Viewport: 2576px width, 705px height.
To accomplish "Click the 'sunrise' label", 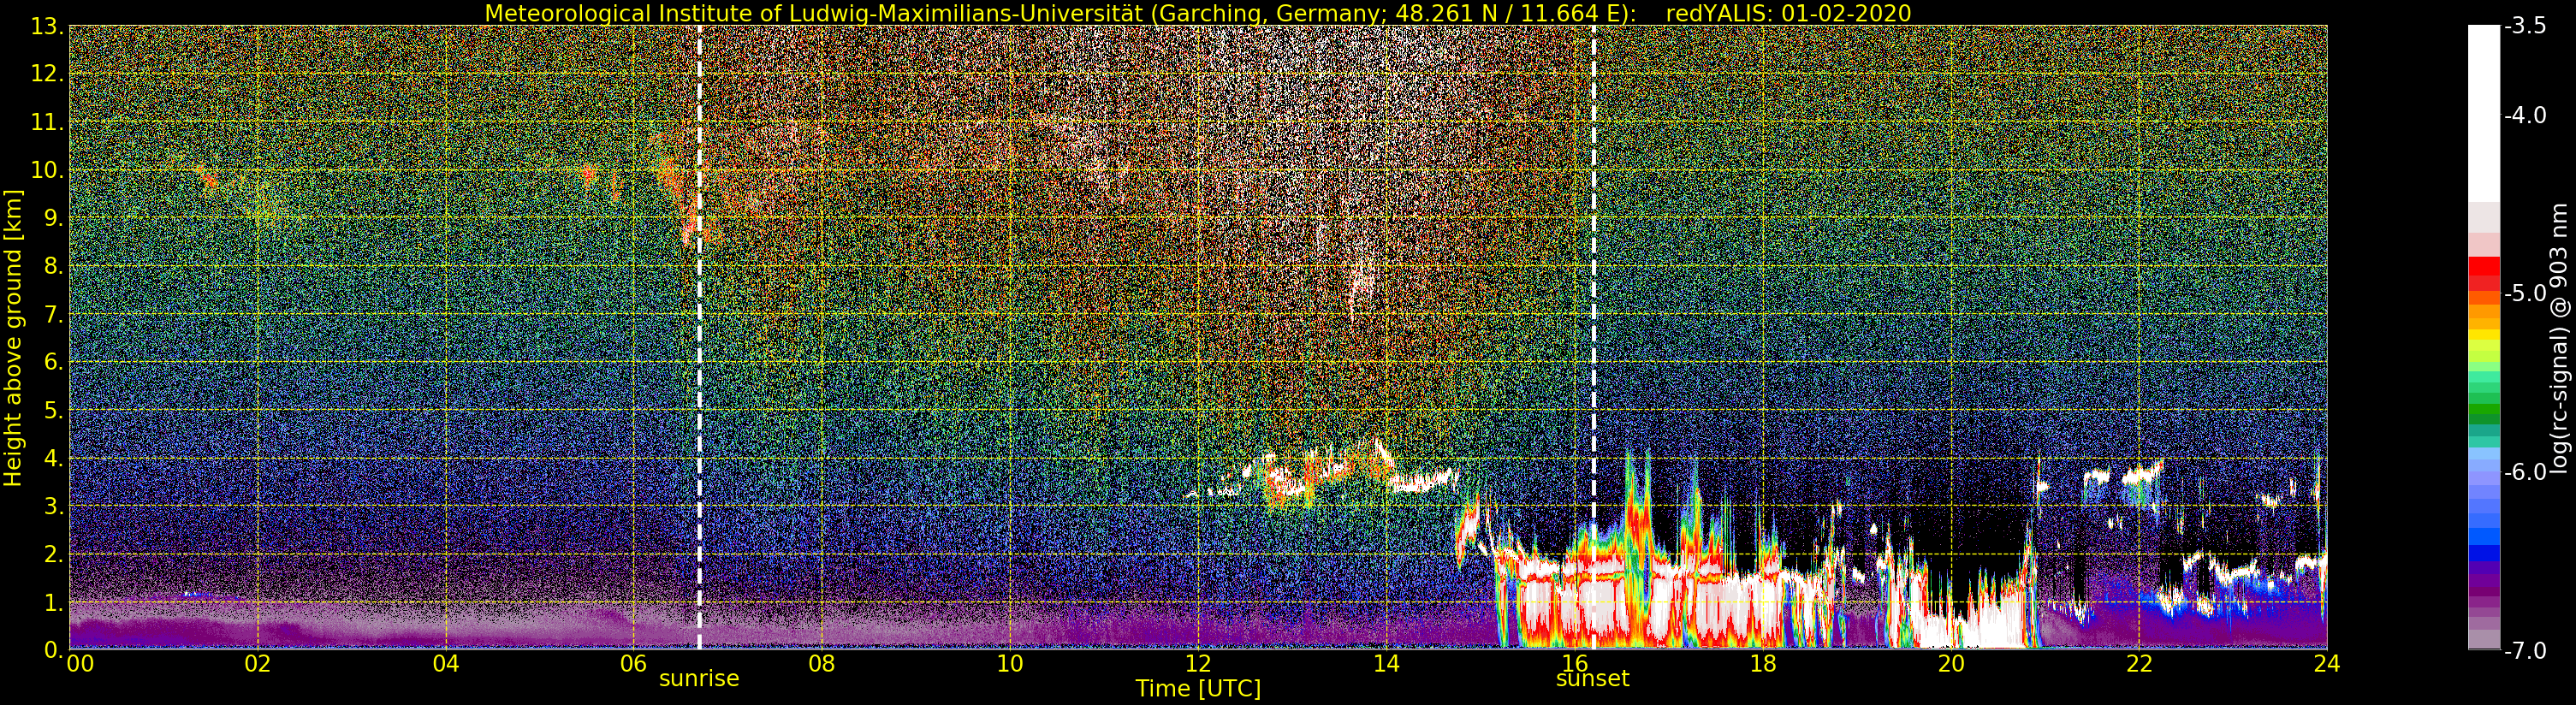I will (699, 678).
